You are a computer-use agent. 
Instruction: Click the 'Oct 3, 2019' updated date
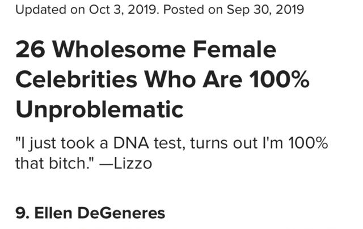click(x=123, y=10)
